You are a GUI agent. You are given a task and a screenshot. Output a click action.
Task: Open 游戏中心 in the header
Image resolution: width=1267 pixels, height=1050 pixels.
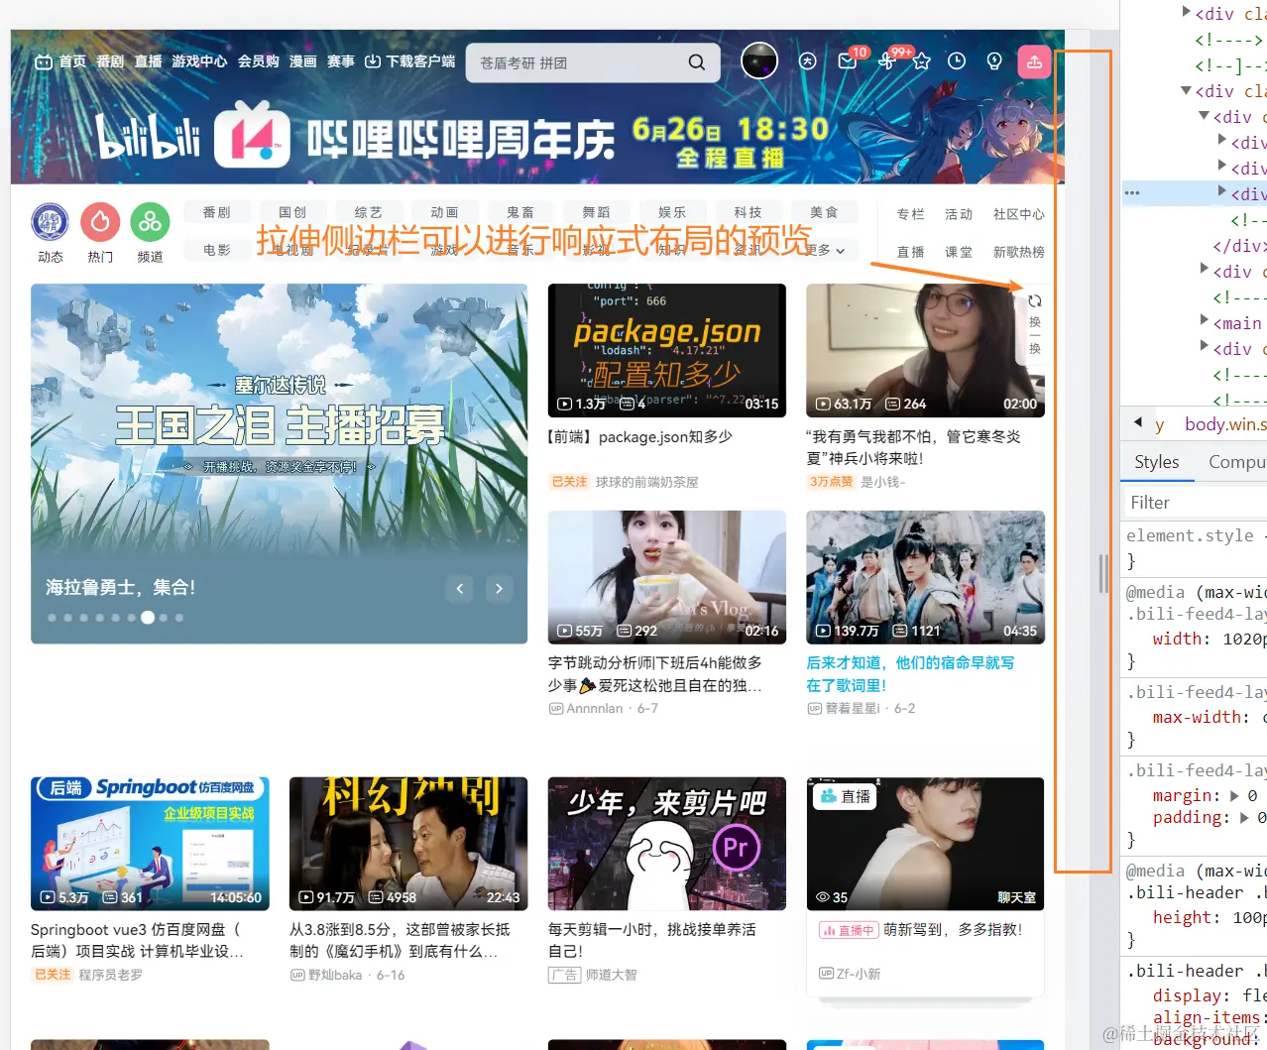coord(199,61)
